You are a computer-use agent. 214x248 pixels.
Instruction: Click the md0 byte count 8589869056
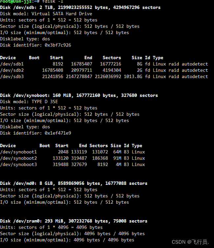point(71,184)
